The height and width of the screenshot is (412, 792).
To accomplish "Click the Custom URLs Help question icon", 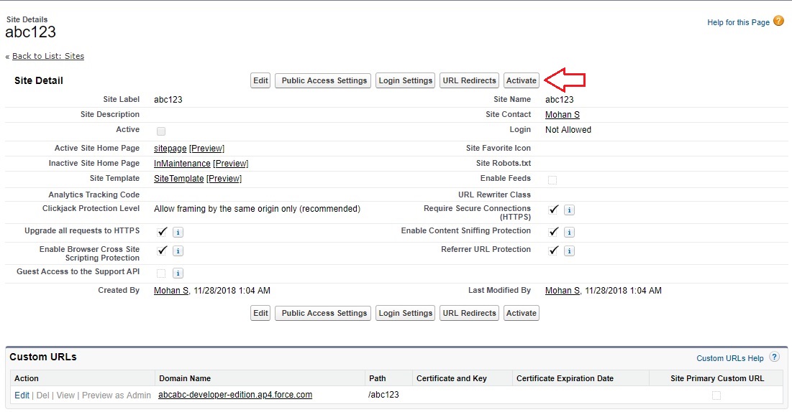I will (774, 357).
